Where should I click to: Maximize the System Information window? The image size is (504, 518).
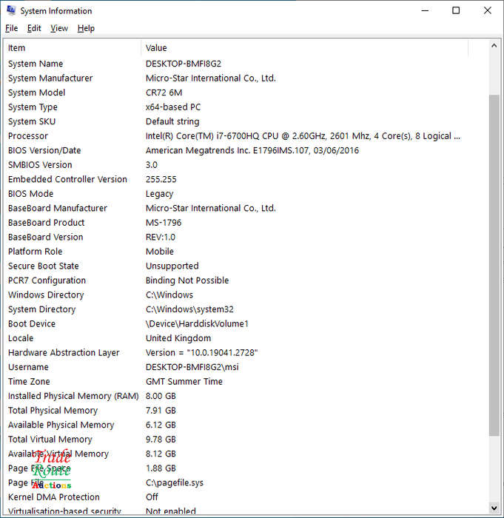click(456, 10)
